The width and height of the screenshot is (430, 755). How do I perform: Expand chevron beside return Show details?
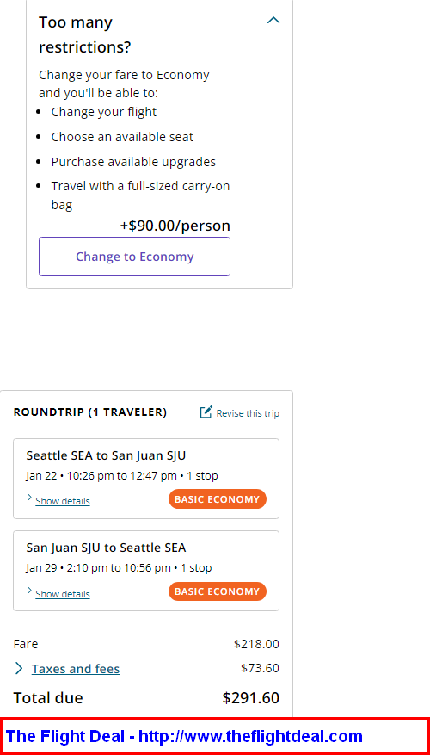30,591
